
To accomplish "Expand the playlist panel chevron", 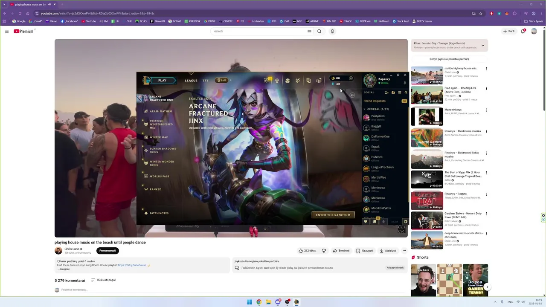I will click(483, 45).
